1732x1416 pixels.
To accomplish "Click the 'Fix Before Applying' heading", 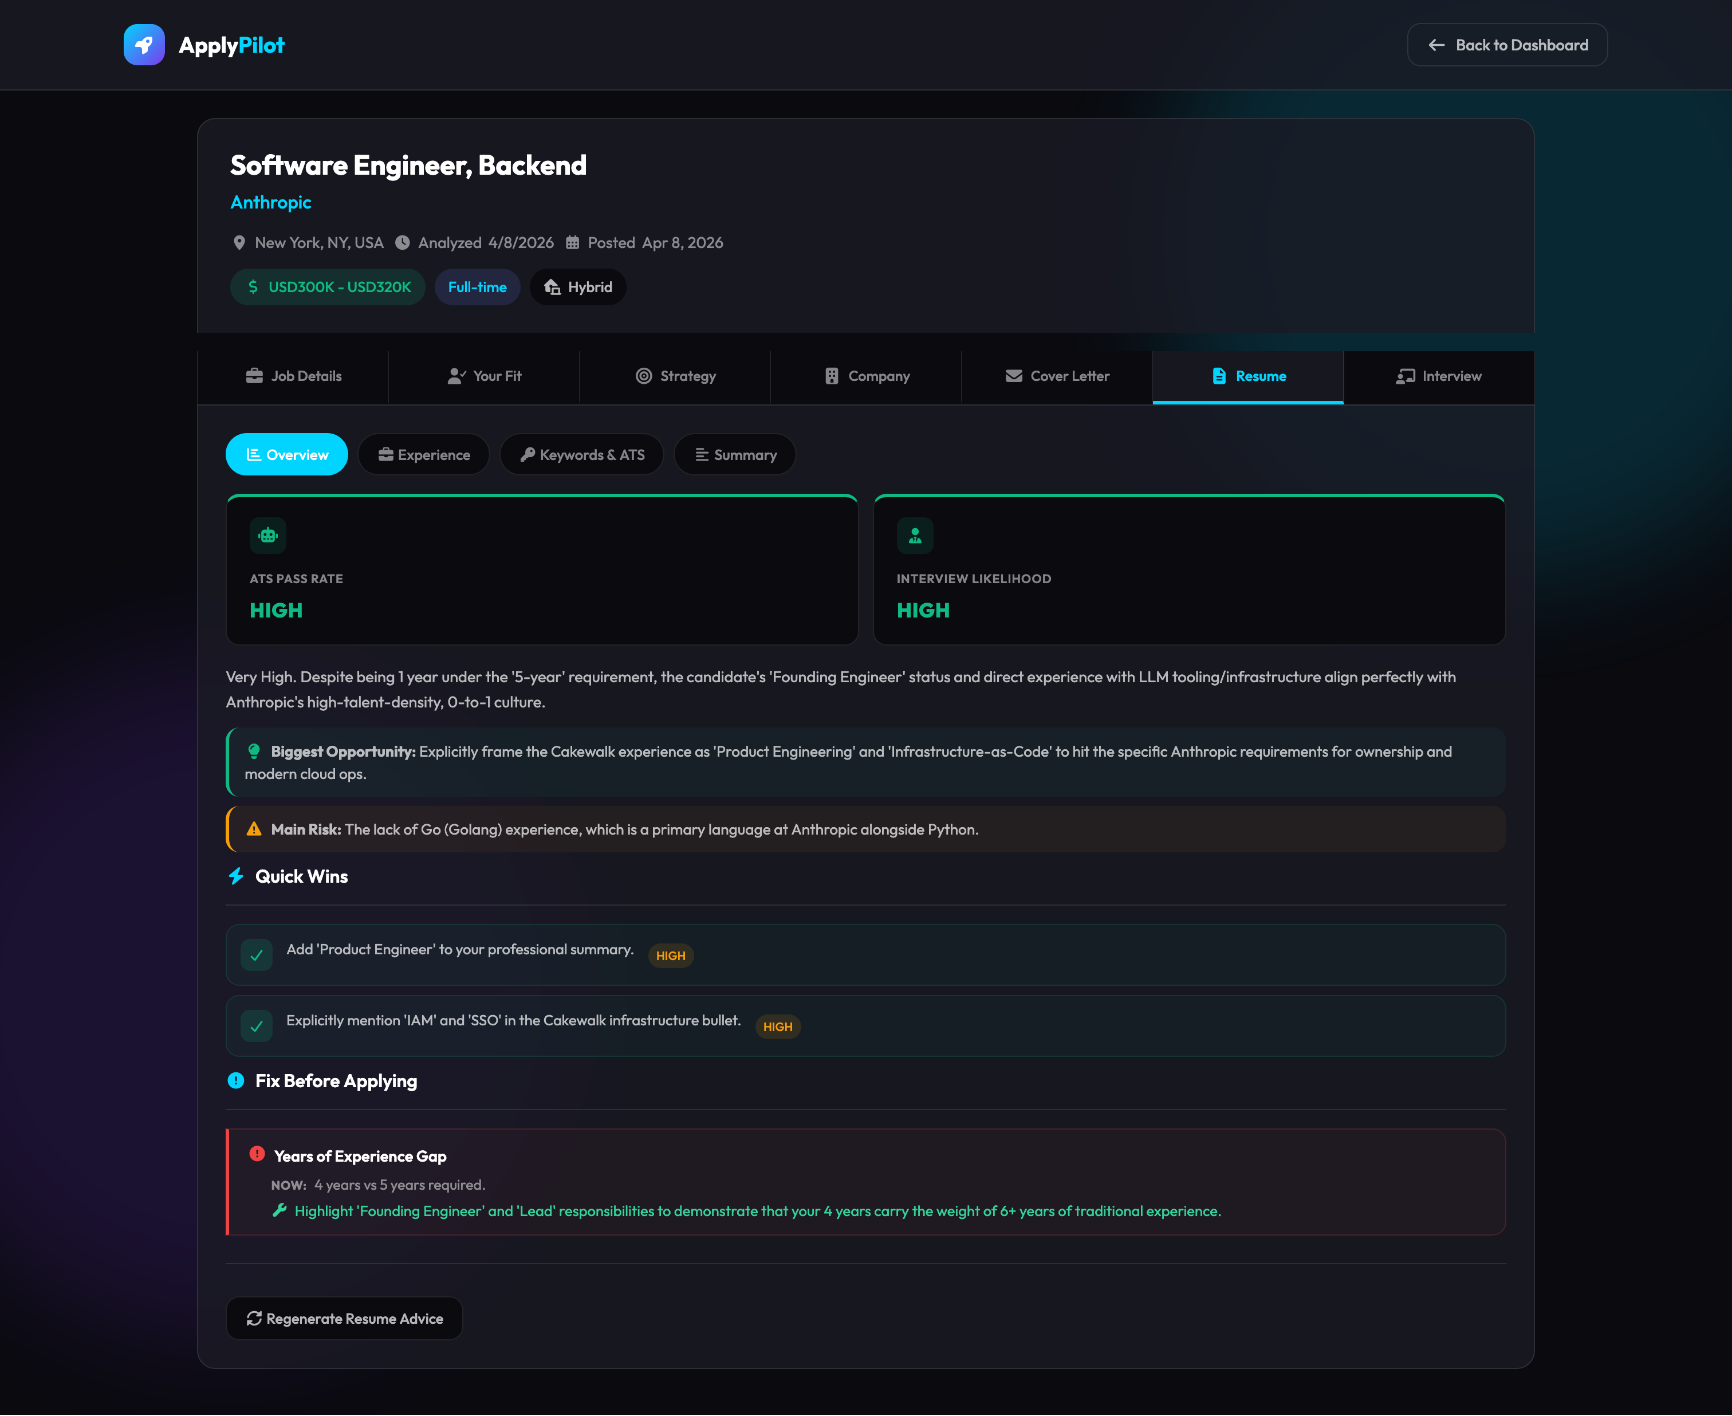I will [336, 1081].
